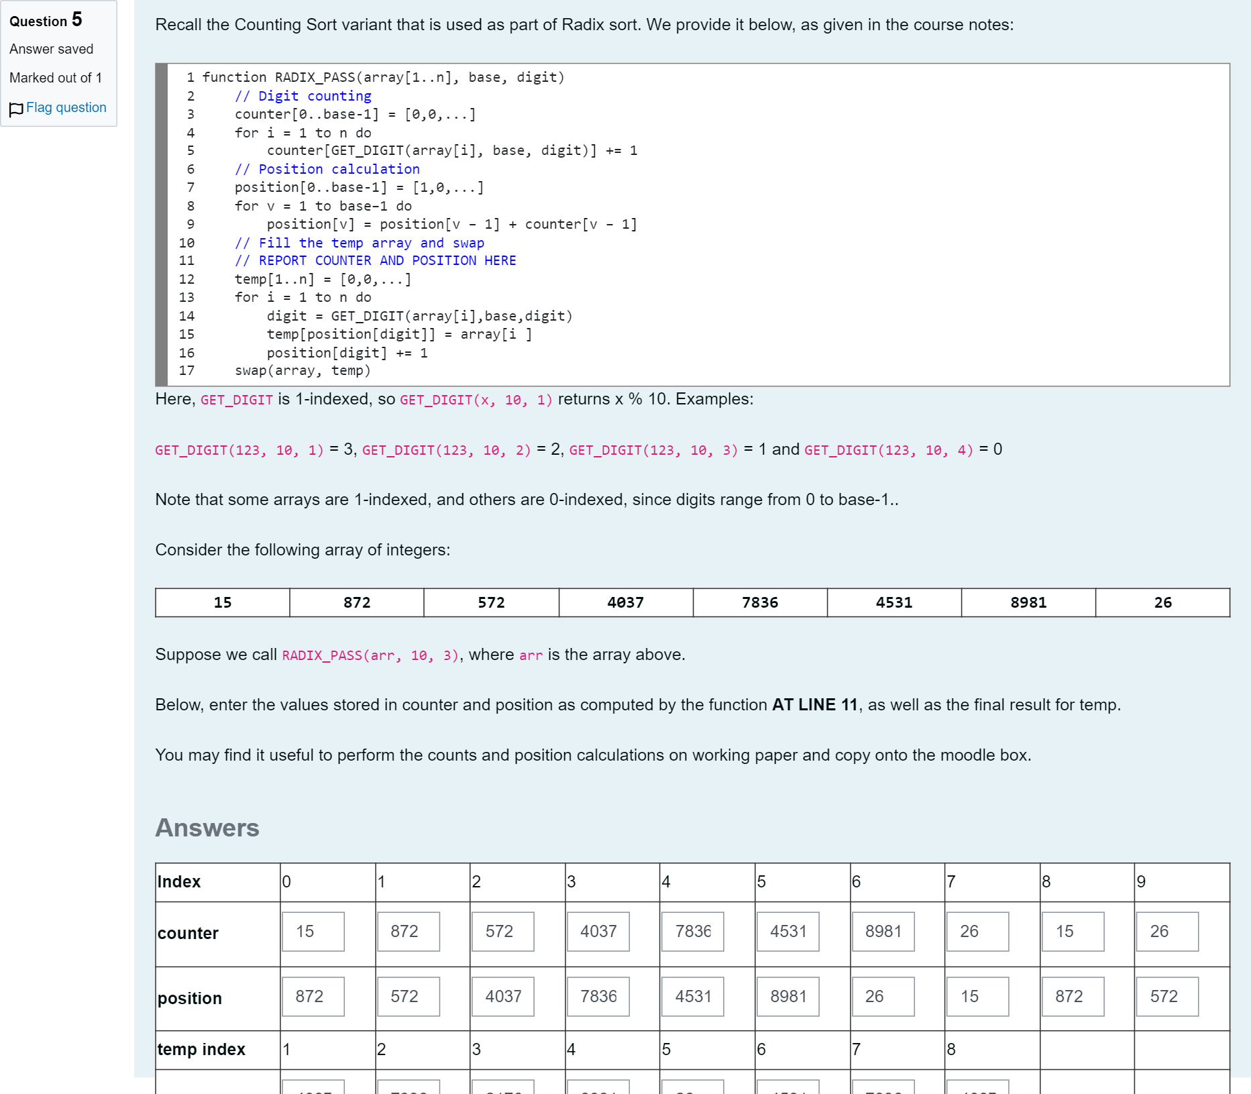Select the counter field under index 4
Viewport: 1251px width, 1094px height.
693,931
